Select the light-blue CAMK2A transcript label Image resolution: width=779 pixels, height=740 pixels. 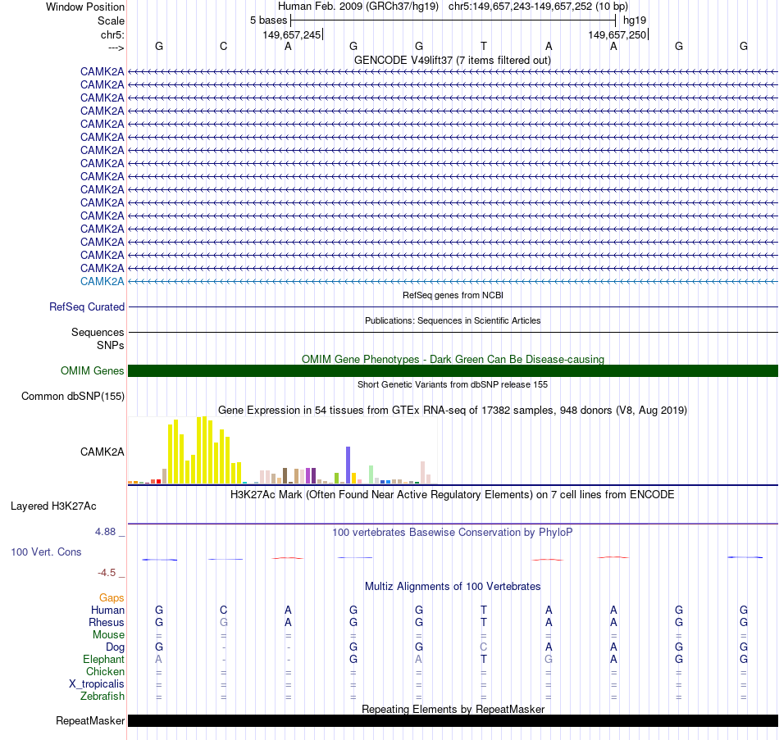coord(102,281)
